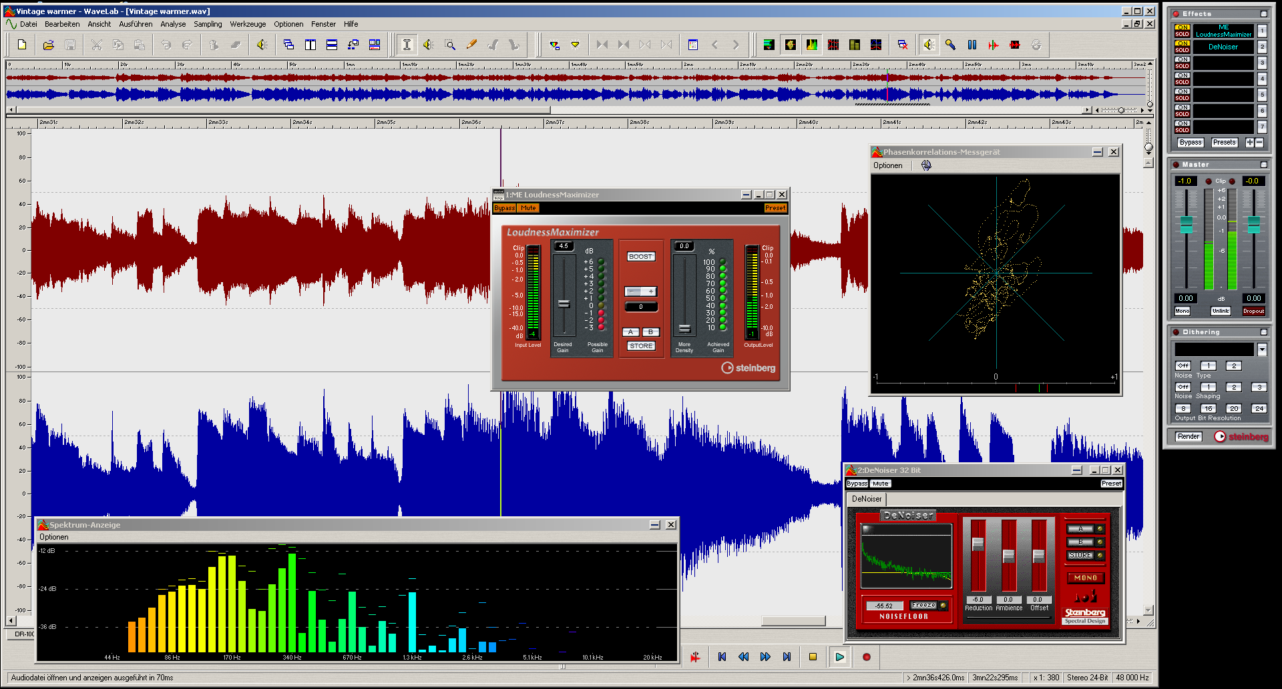This screenshot has width=1282, height=689.
Task: Toggle Bypass in the LoudnessMaximizer window
Action: pos(504,208)
